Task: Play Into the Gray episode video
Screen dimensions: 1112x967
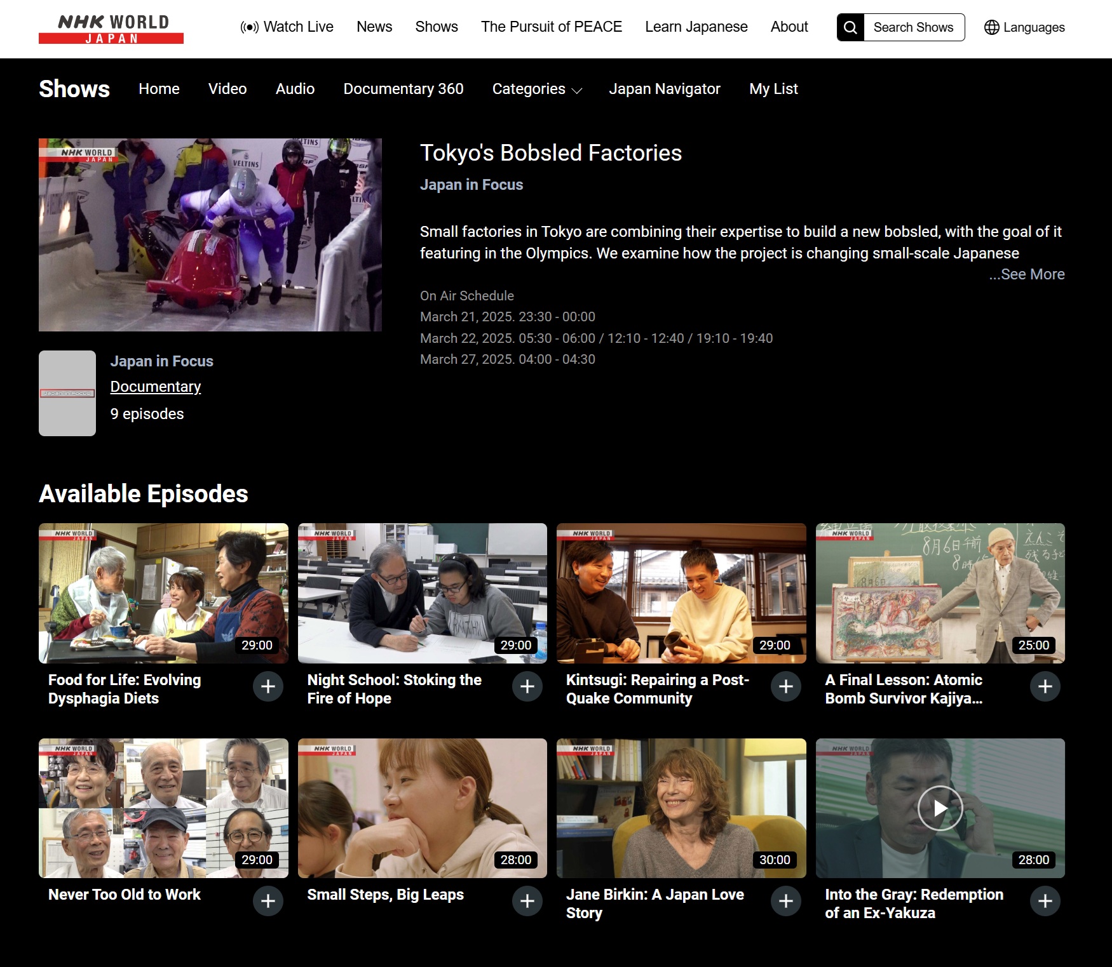Action: [x=940, y=808]
